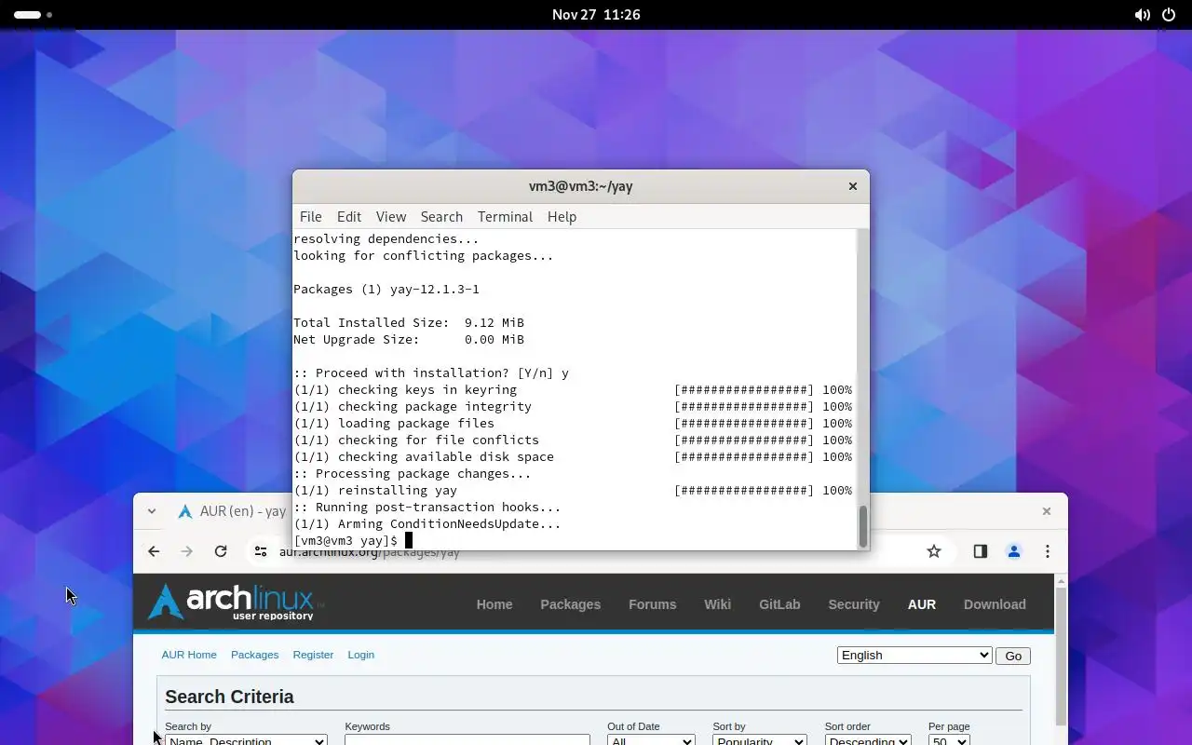1192x745 pixels.
Task: Open Home in Arch navigation bar
Action: 494,604
